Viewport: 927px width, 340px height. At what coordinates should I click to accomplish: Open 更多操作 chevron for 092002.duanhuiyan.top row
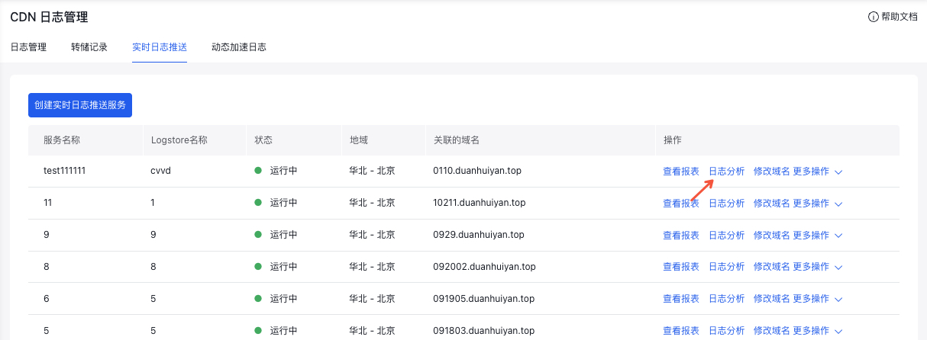838,267
